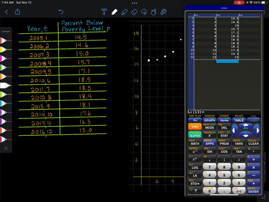Viewport: 269px width, 202px height.
Task: Tap the calculator right arrow key
Action: coord(257,130)
